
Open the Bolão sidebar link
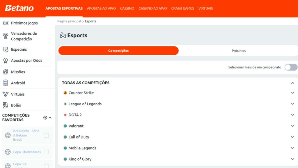[16, 105]
